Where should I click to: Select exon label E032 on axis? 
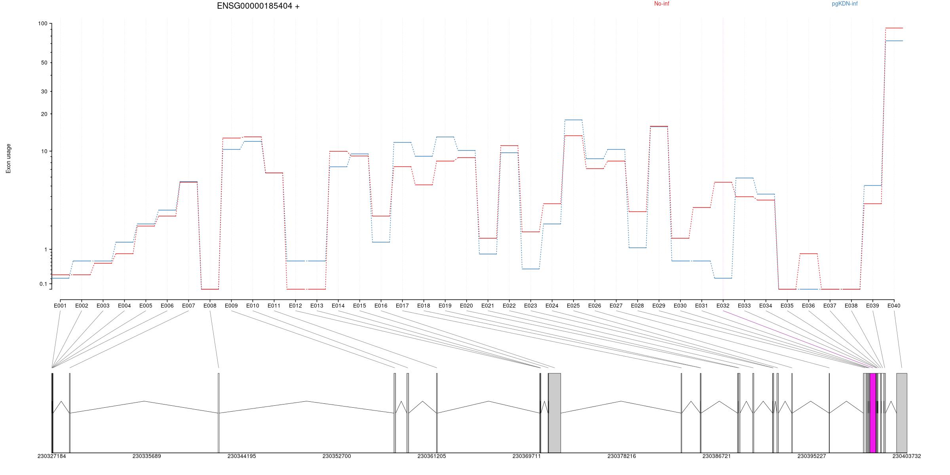coord(723,306)
